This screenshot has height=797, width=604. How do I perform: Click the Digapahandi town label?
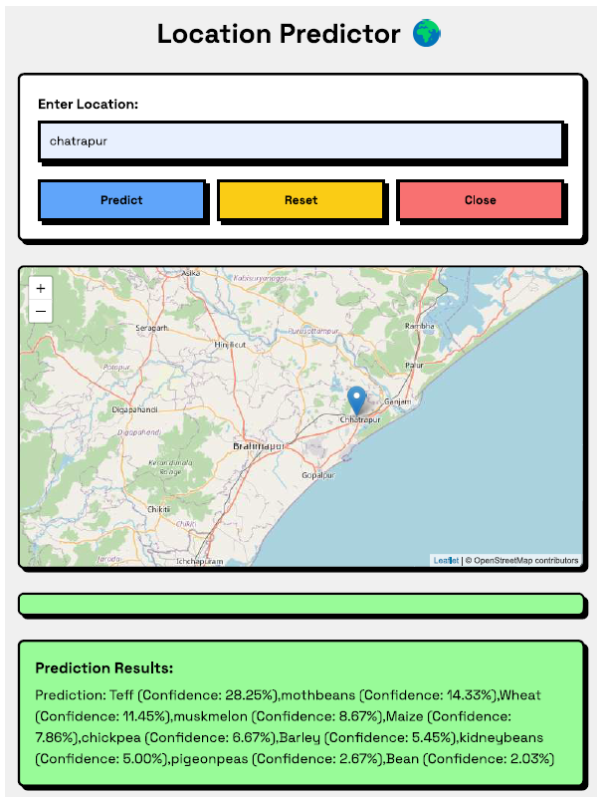tap(134, 409)
